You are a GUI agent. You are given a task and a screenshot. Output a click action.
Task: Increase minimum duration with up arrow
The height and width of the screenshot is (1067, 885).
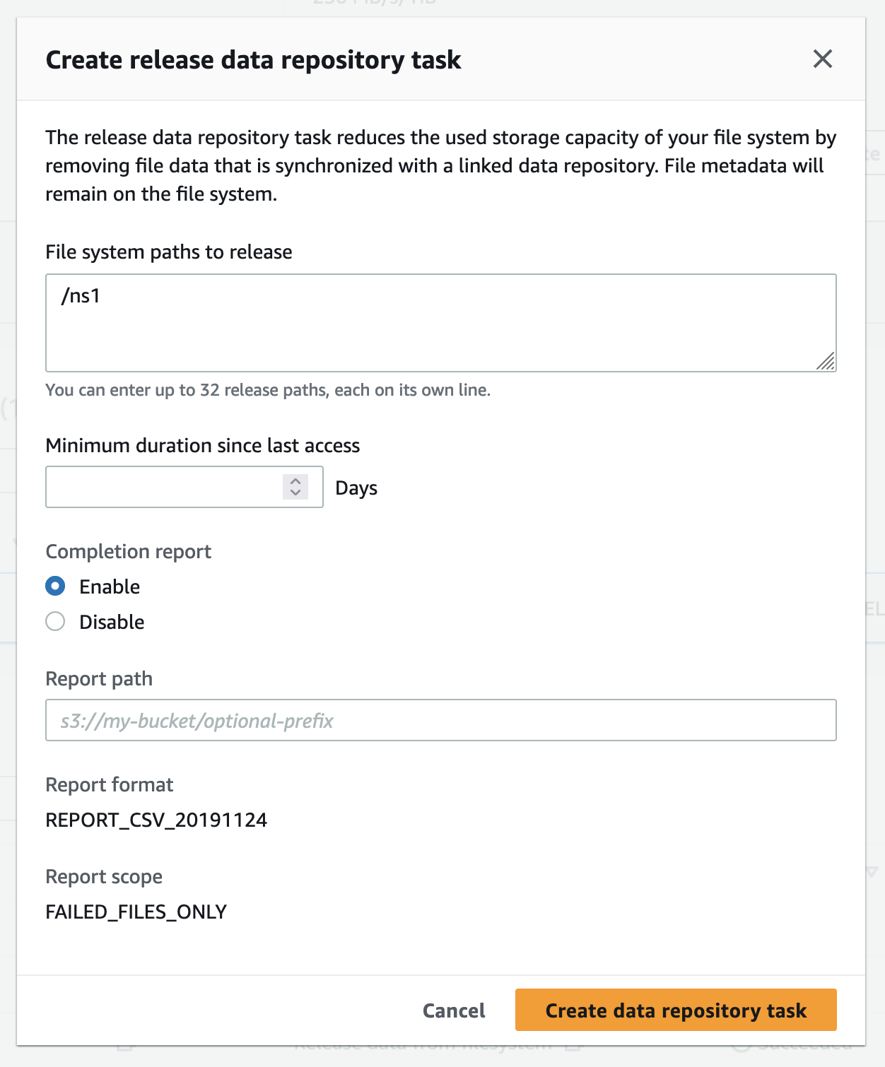coord(295,481)
